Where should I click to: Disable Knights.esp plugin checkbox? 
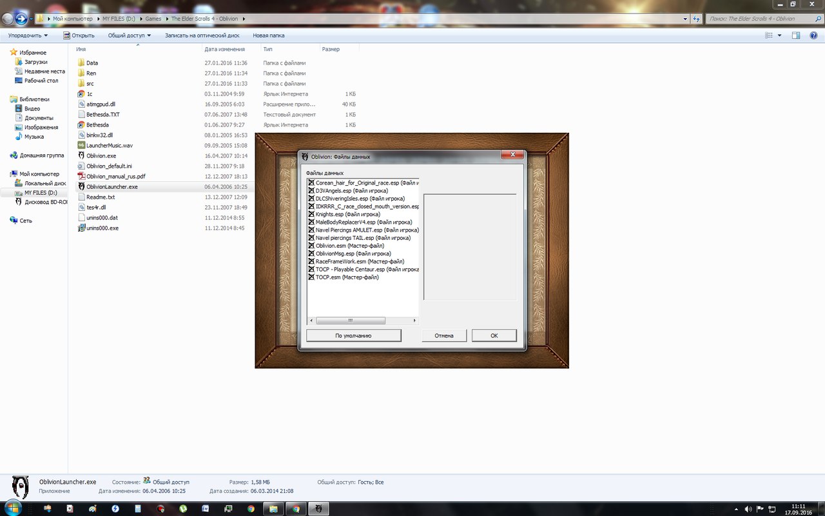pos(311,214)
